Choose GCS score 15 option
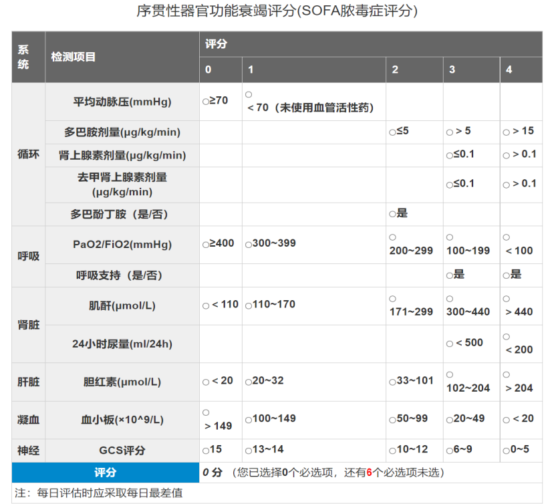554x504 pixels. (x=206, y=451)
